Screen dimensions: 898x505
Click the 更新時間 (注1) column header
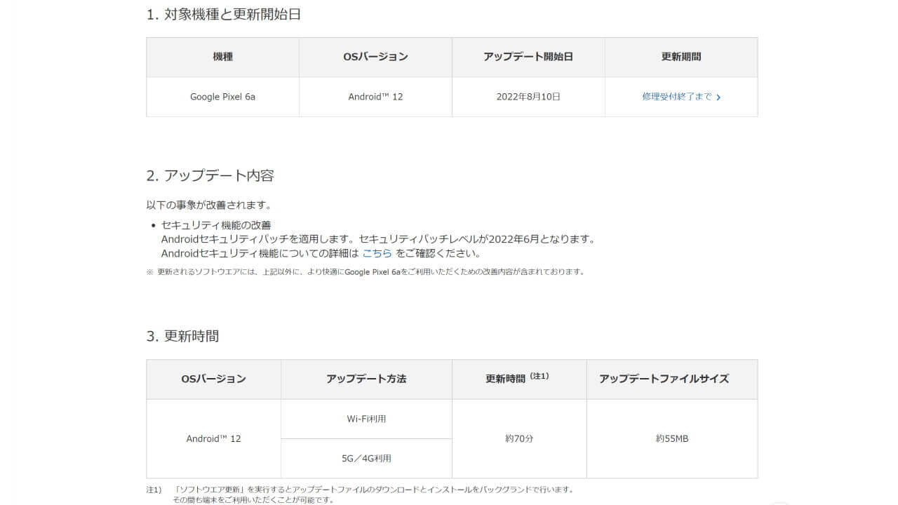517,379
